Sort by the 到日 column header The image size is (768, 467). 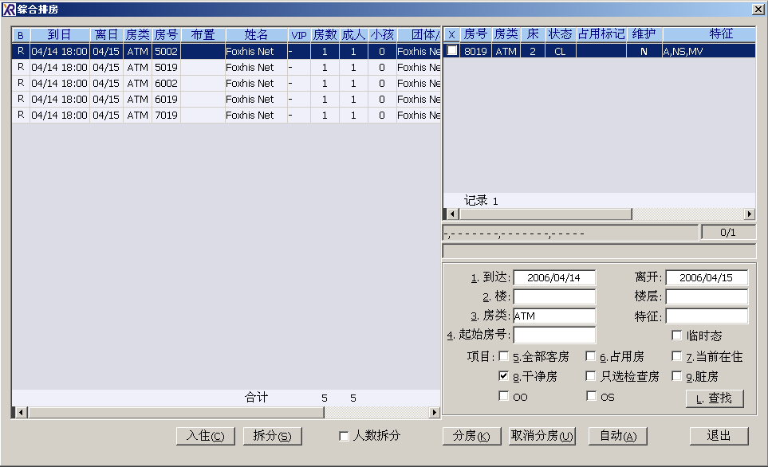pyautogui.click(x=59, y=35)
